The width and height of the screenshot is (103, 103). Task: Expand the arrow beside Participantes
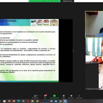(x=40, y=96)
